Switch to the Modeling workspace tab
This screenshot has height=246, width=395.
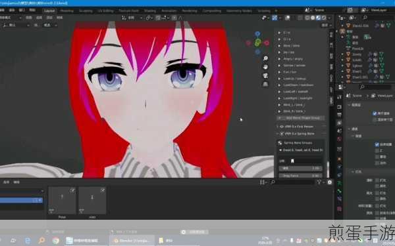click(x=66, y=10)
